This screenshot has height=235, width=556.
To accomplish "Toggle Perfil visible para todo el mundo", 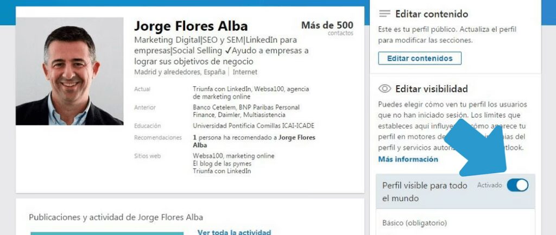I will pyautogui.click(x=517, y=186).
